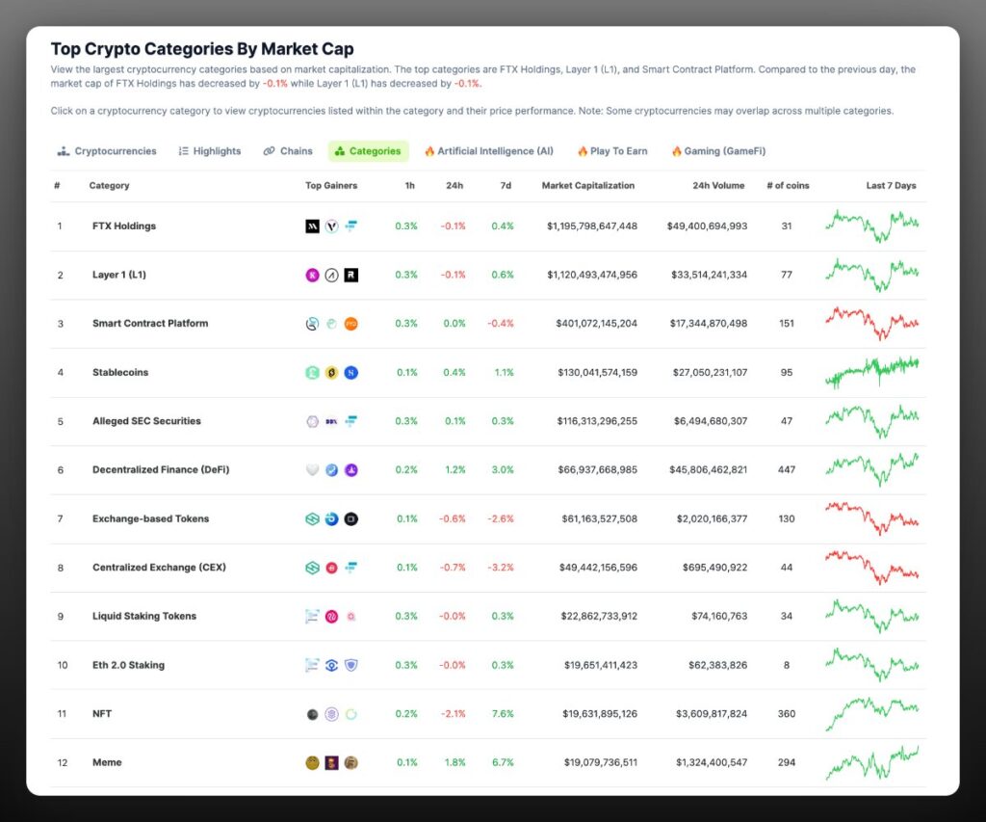Click third top gainer icon in FTX Holdings row

pyautogui.click(x=351, y=225)
